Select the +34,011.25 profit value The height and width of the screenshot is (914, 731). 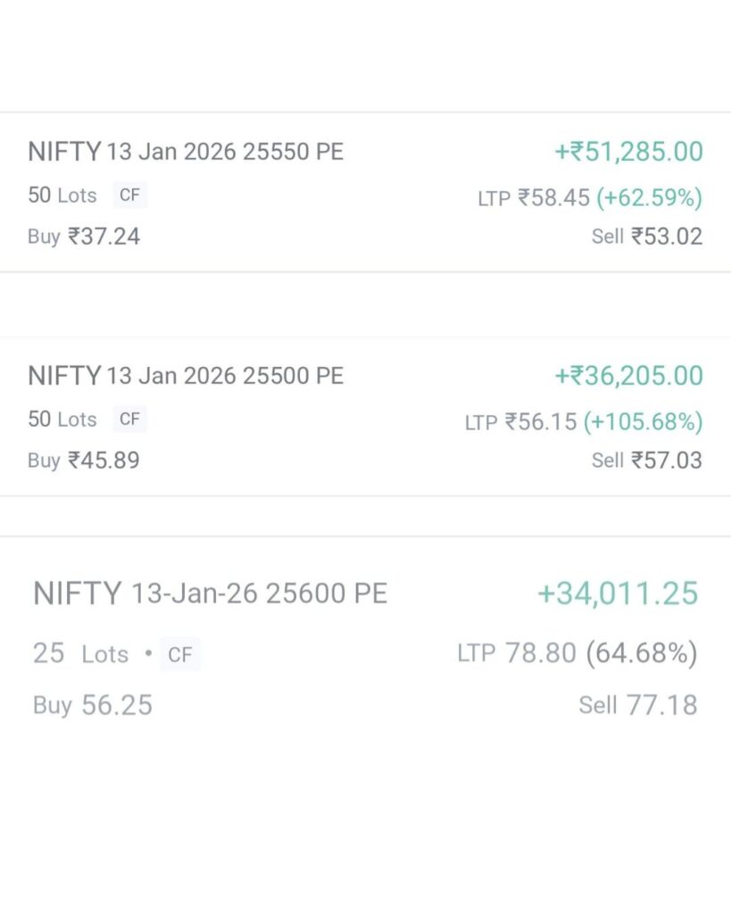coord(618,594)
